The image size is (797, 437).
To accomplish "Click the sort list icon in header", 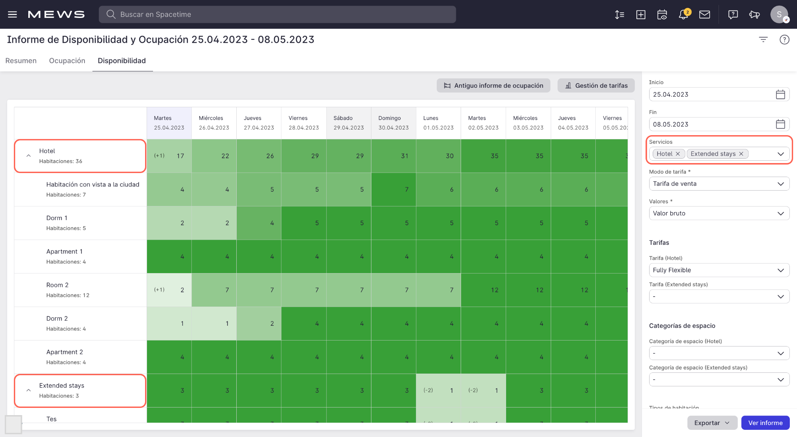I will coord(619,15).
